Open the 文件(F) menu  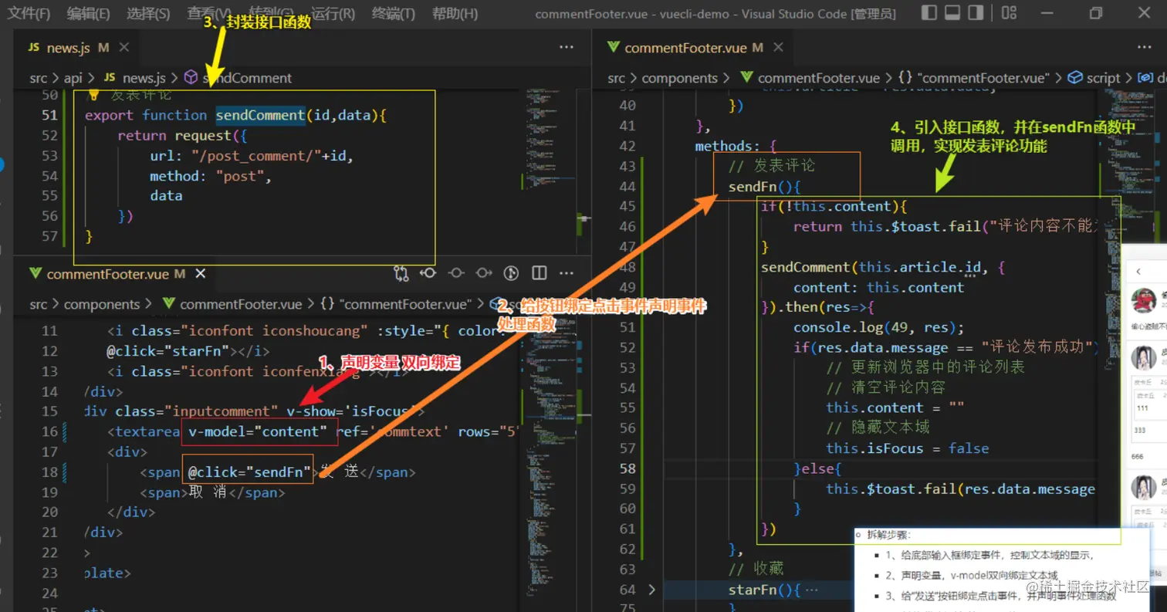click(29, 13)
